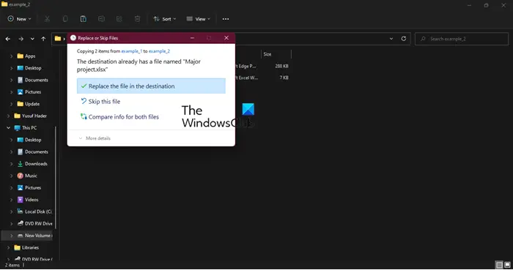Select quick access Pictures above Update

[33, 92]
